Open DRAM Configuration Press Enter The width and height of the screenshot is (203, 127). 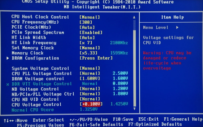point(96,58)
